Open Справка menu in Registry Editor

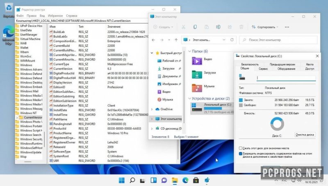point(71,16)
